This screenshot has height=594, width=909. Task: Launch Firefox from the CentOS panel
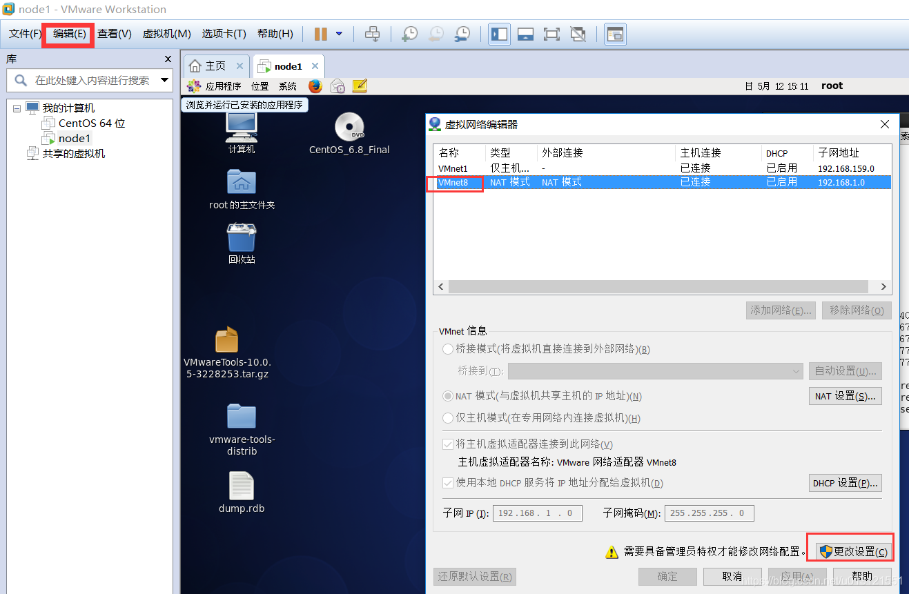point(315,86)
